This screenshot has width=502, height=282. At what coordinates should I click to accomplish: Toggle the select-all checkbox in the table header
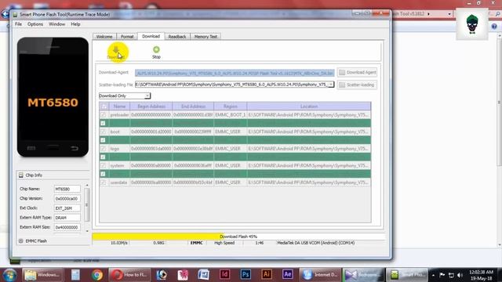[x=104, y=107]
